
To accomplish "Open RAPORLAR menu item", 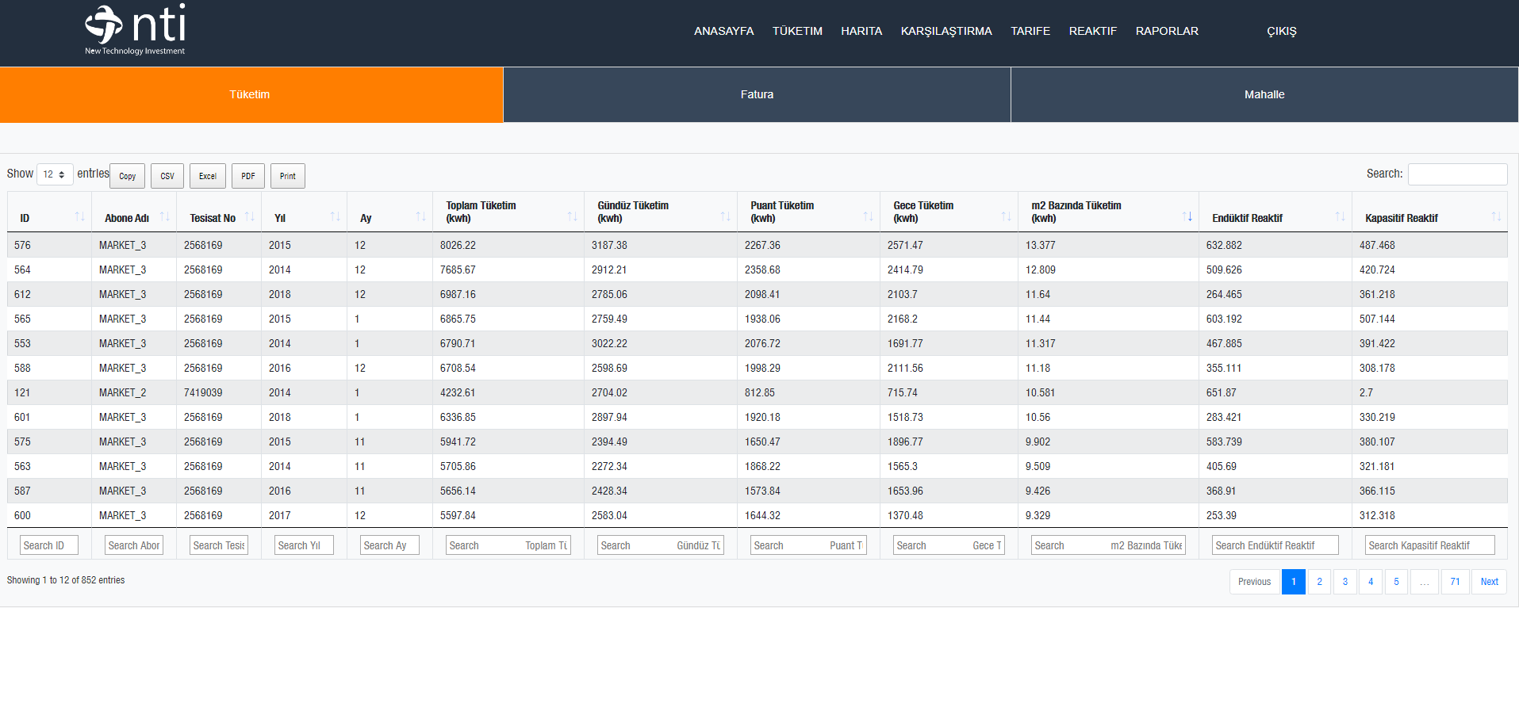I will pyautogui.click(x=1167, y=31).
